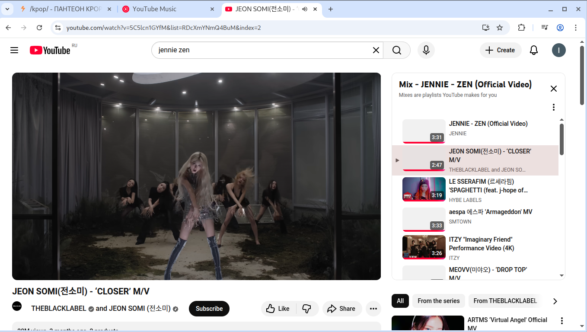
Task: Bookmark this page with the star
Action: [x=500, y=28]
